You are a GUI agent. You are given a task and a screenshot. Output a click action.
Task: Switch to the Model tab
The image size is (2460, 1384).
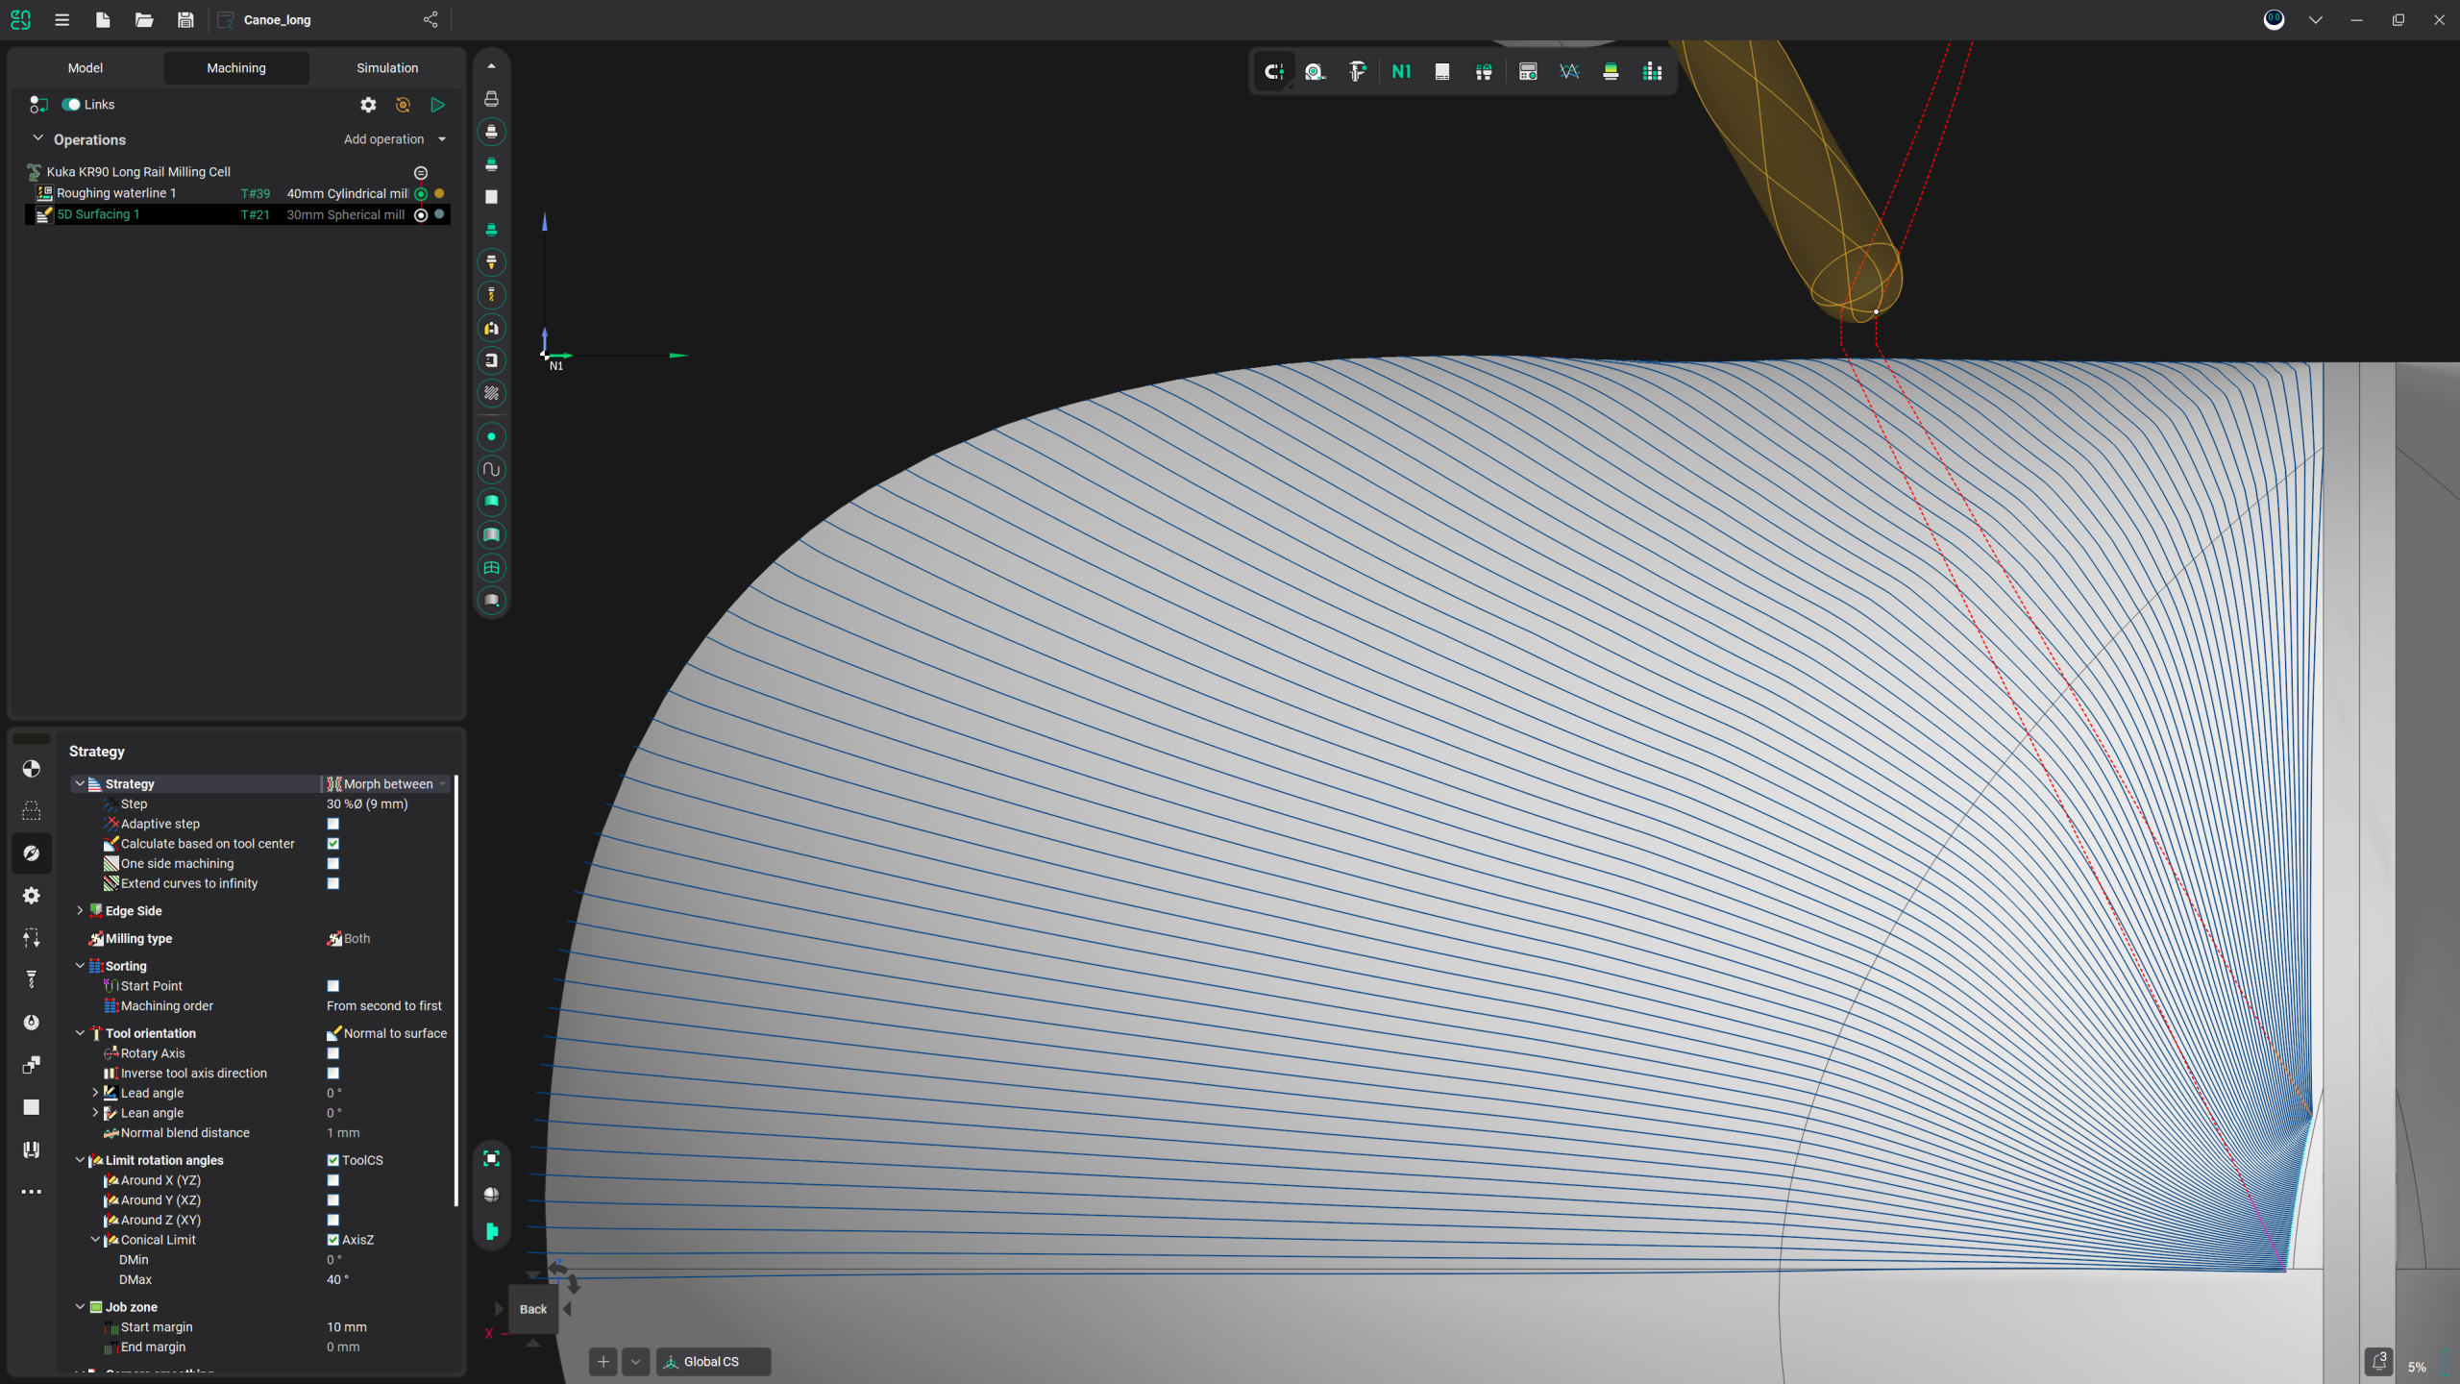(86, 67)
